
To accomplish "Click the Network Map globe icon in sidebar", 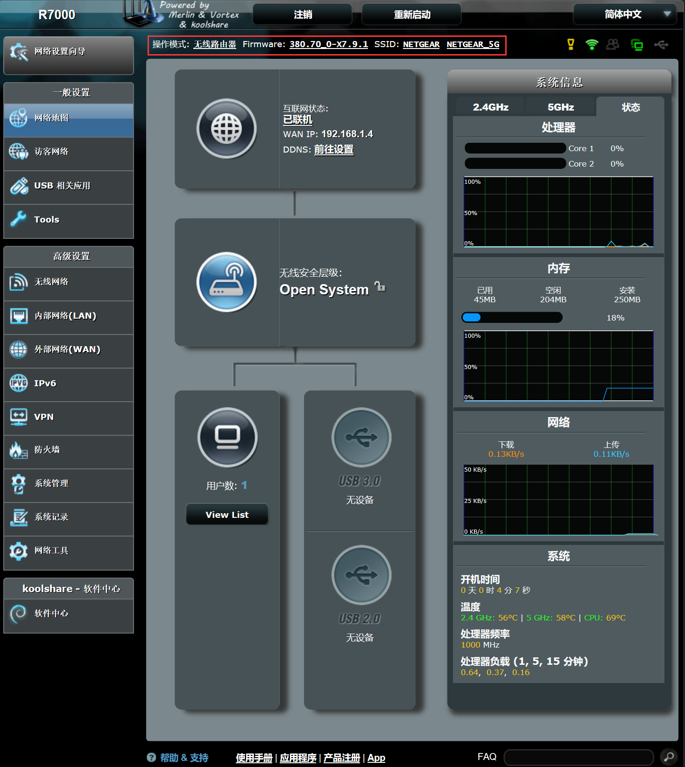I will click(x=19, y=118).
